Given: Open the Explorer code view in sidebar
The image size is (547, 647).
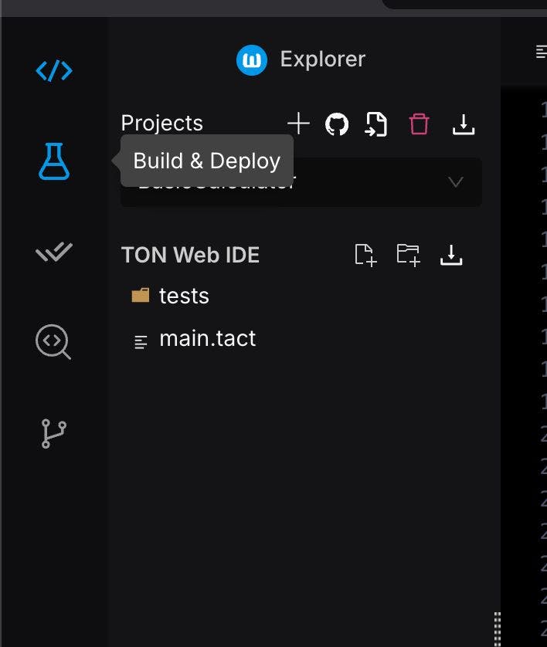Looking at the screenshot, I should pos(54,71).
